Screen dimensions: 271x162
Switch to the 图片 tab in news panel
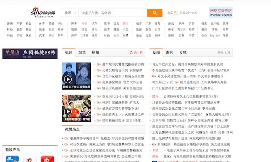point(169,53)
